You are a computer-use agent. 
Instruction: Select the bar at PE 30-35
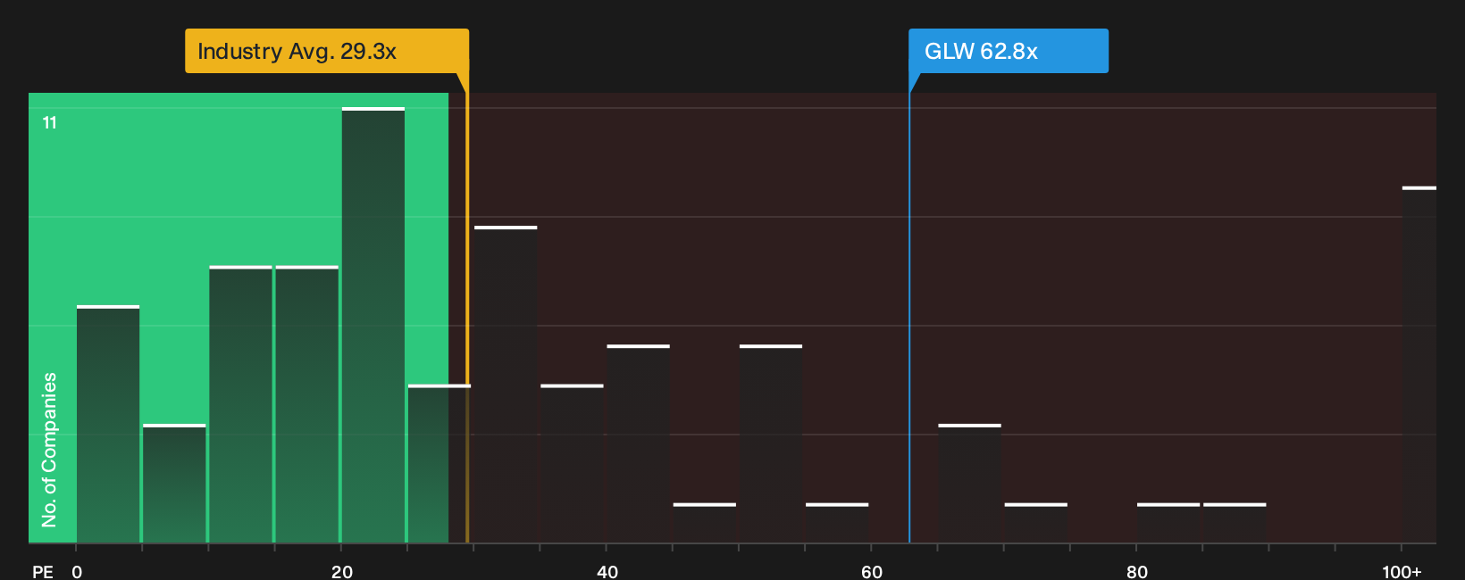pos(506,385)
